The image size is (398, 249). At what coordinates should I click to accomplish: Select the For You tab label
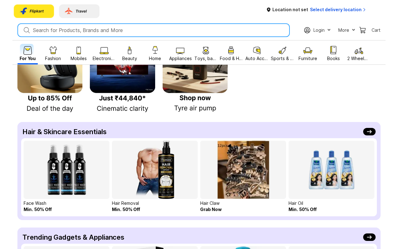click(x=28, y=59)
